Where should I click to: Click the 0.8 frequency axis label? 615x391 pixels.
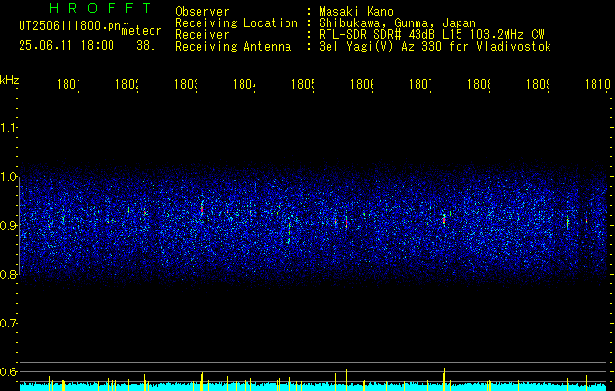[x=8, y=274]
